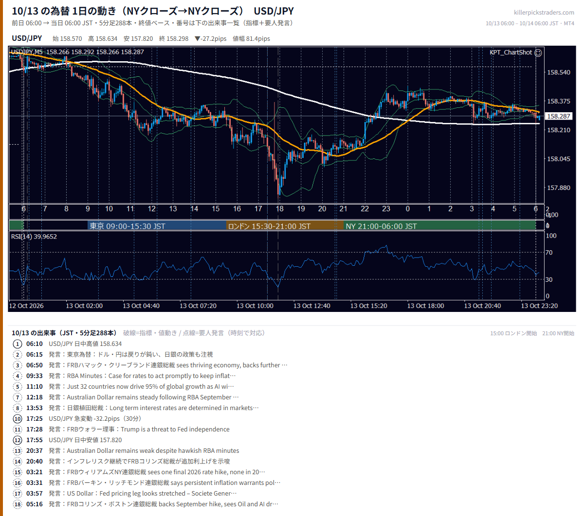Click circled number 10 beside 17:25 event
The height and width of the screenshot is (516, 584).
[x=18, y=419]
